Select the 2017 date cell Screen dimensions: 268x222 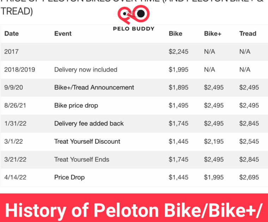click(11, 52)
